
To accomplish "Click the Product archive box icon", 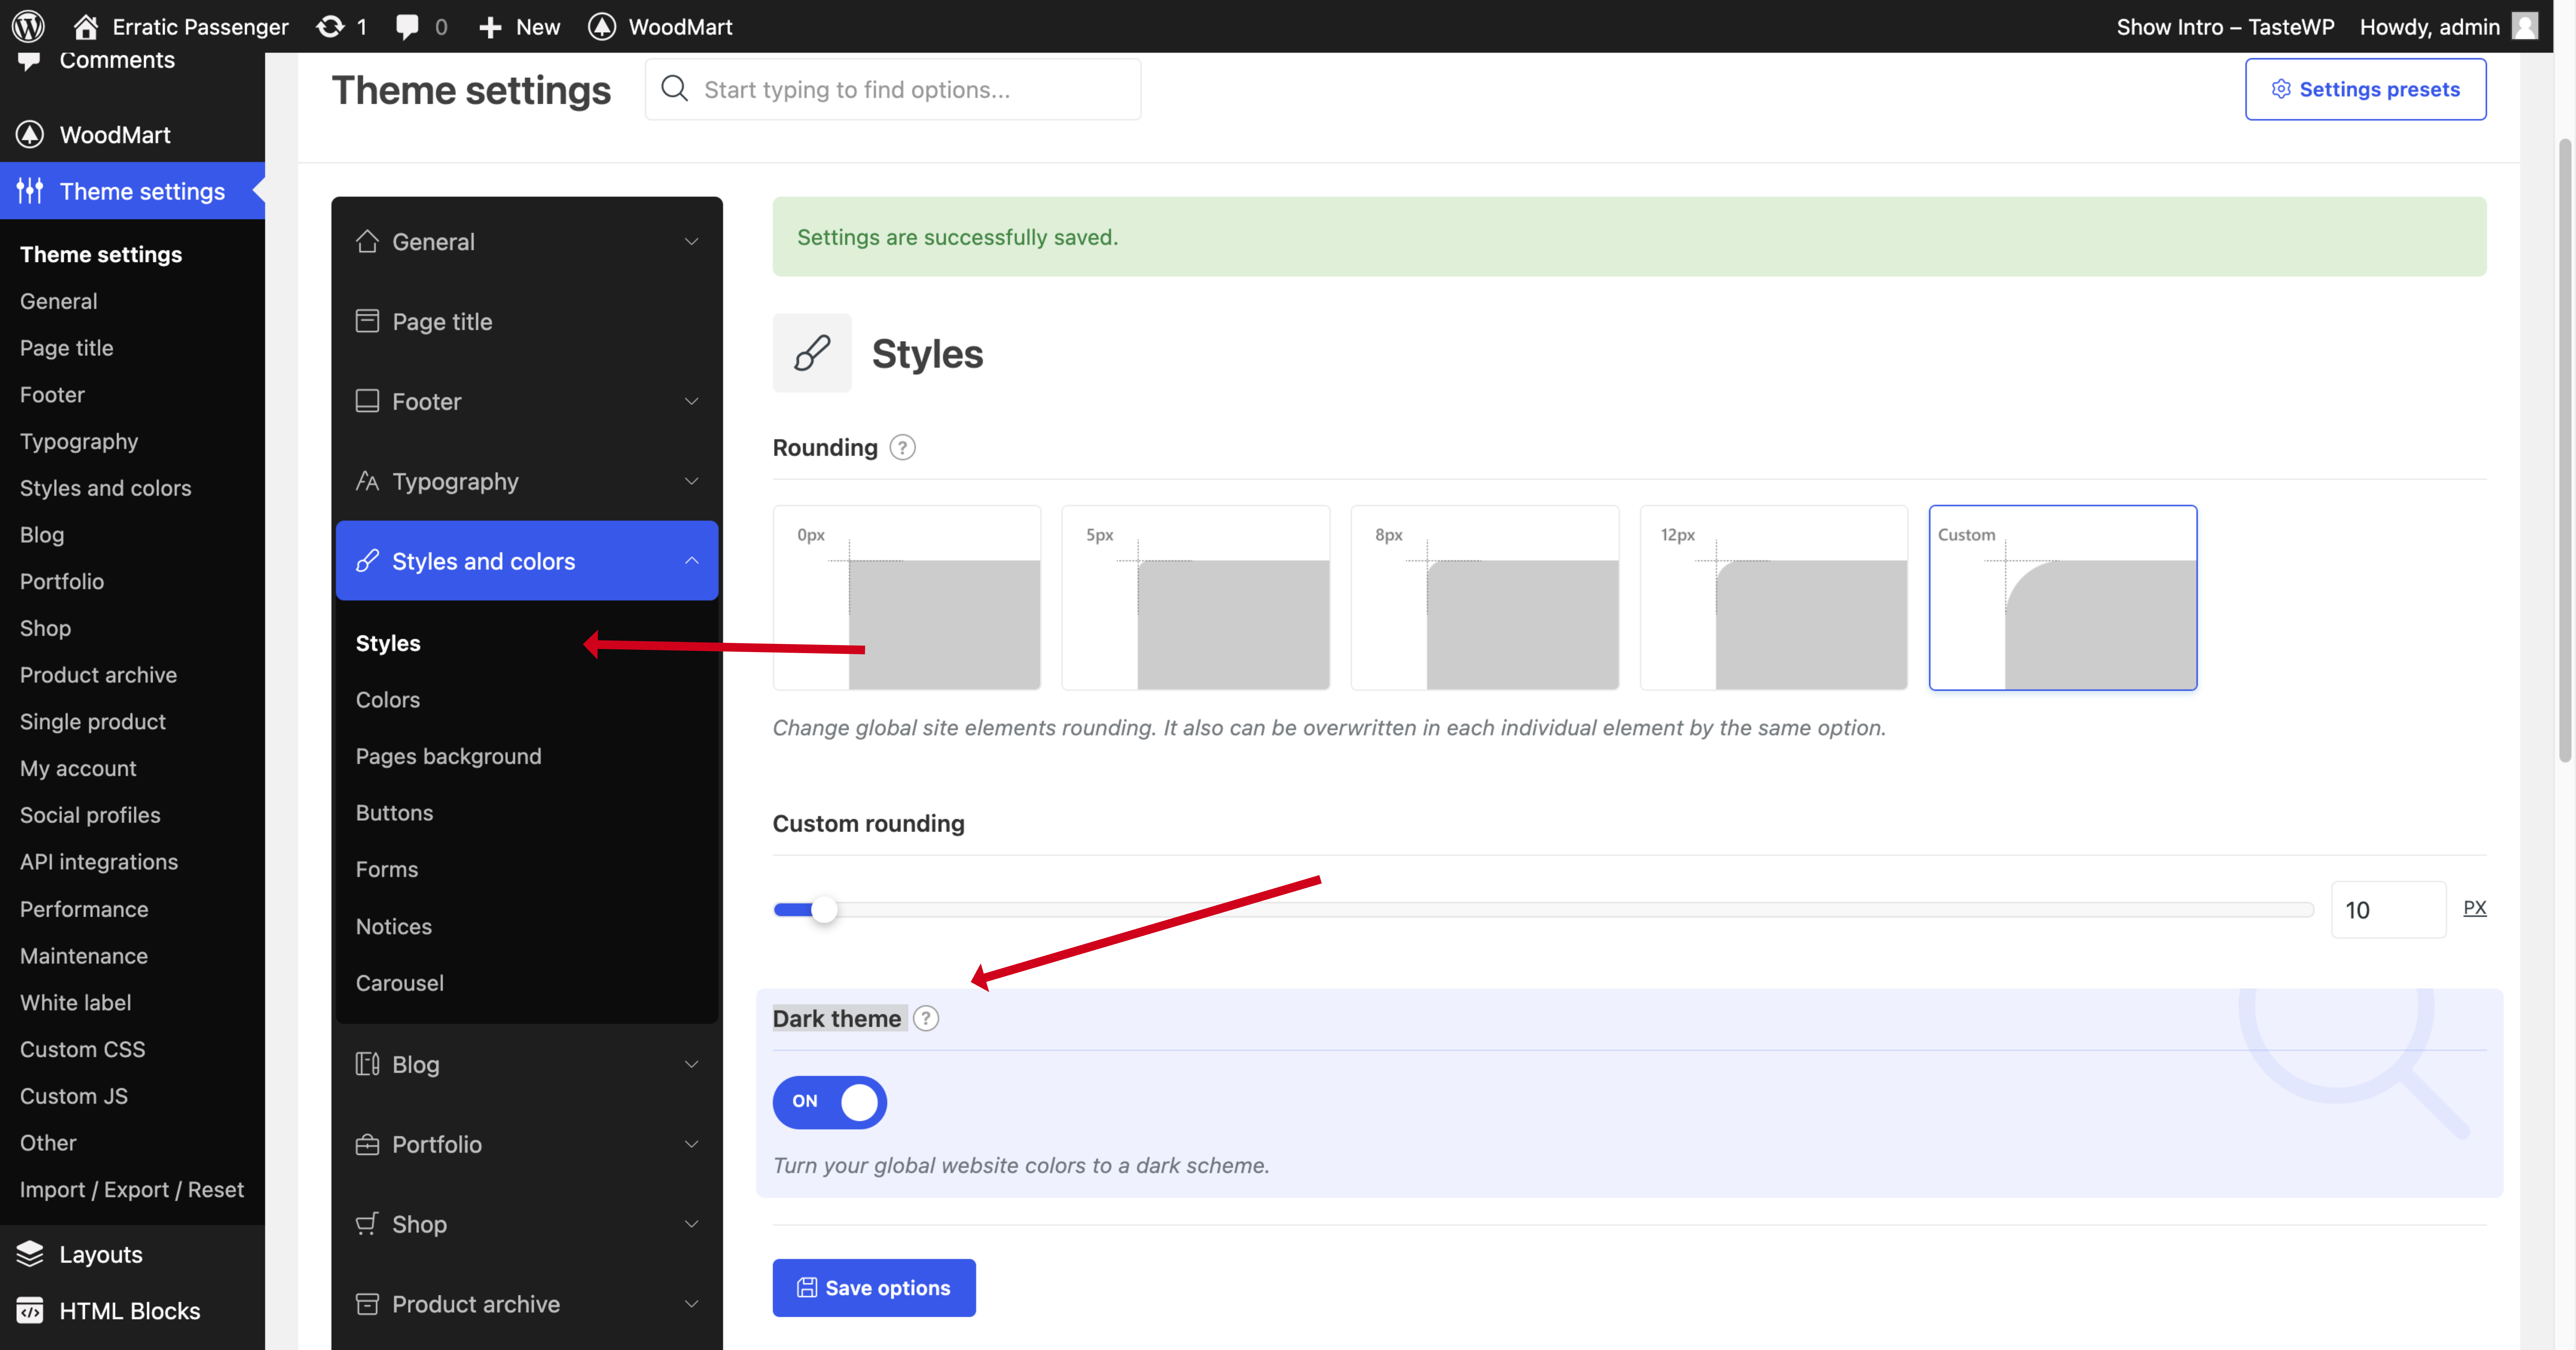I will 367,1304.
